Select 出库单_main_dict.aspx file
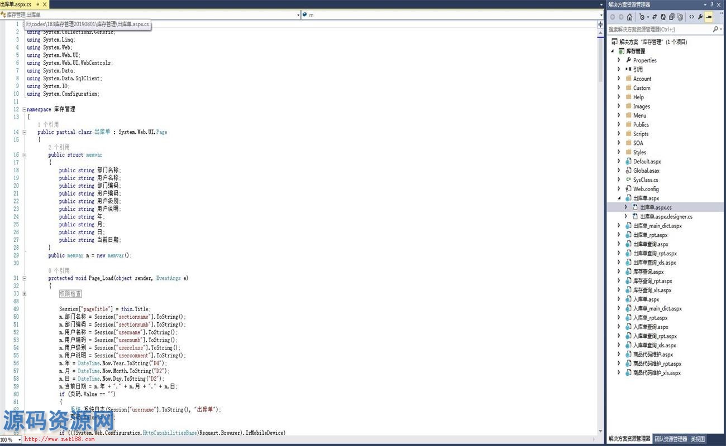Image resolution: width=726 pixels, height=446 pixels. (x=657, y=226)
